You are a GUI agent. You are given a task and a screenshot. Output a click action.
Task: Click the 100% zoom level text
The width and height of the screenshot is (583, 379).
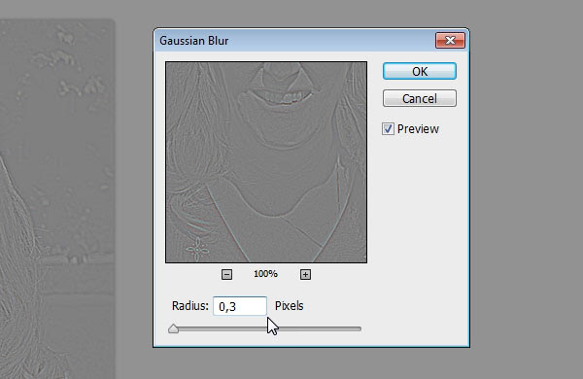(265, 274)
